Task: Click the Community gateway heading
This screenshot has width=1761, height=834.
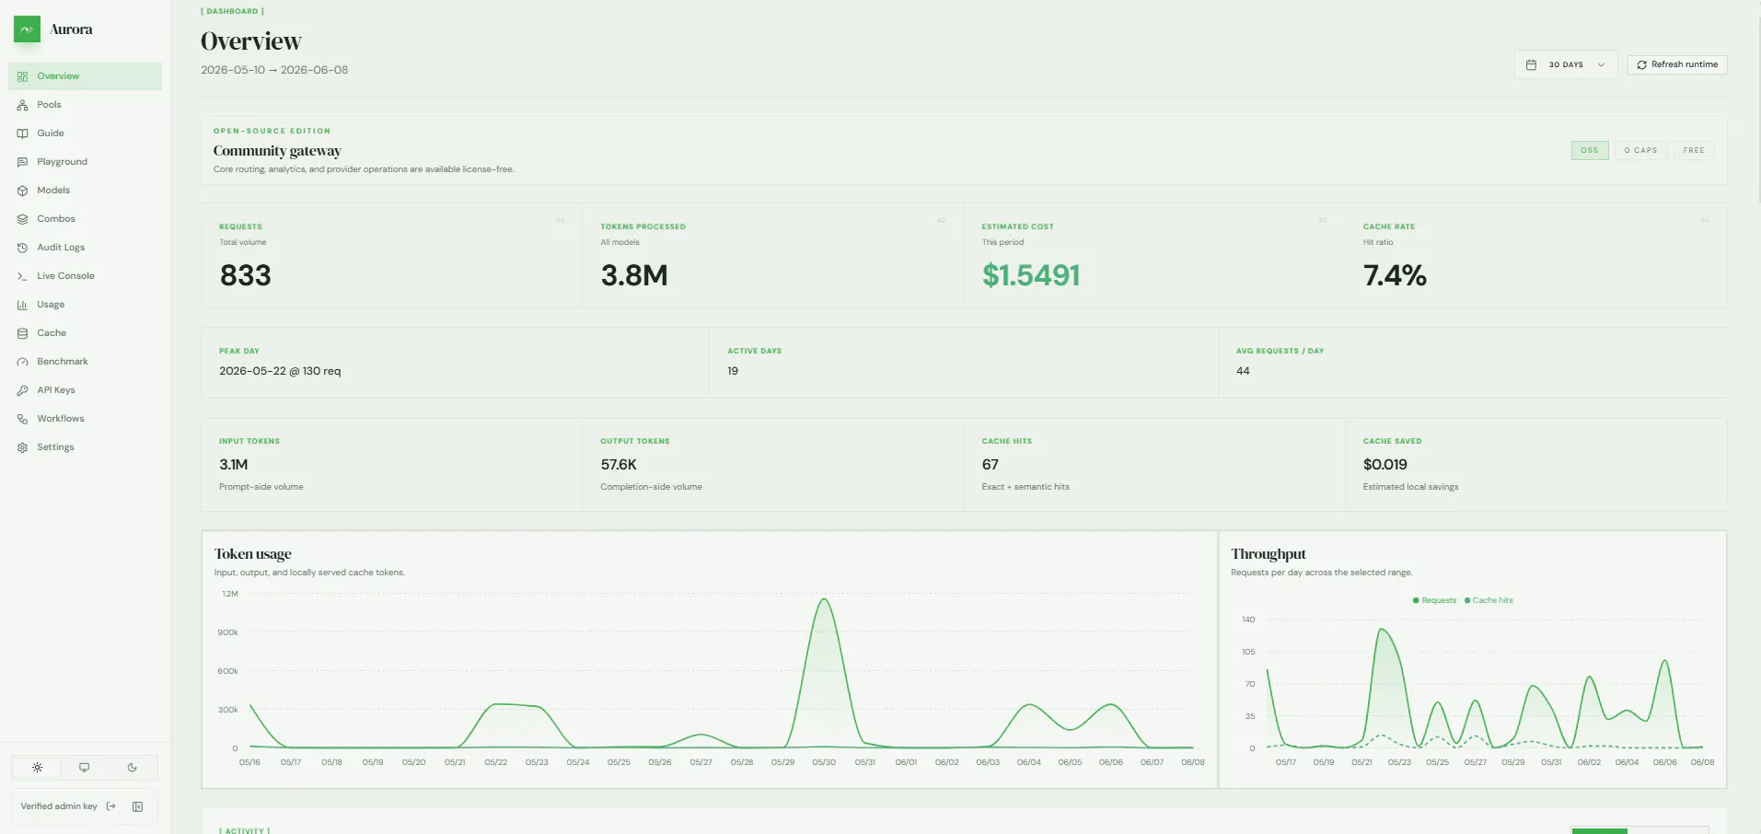Action: [x=277, y=151]
